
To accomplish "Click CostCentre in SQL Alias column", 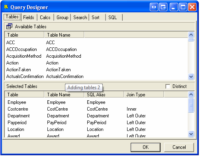I will [x=97, y=109].
